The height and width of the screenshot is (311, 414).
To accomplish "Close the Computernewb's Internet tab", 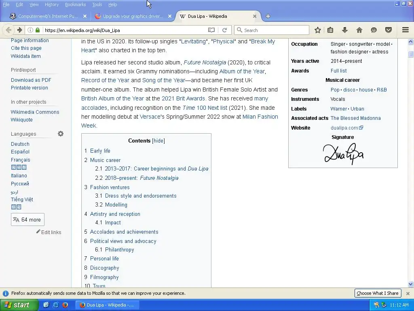I will coord(85,16).
